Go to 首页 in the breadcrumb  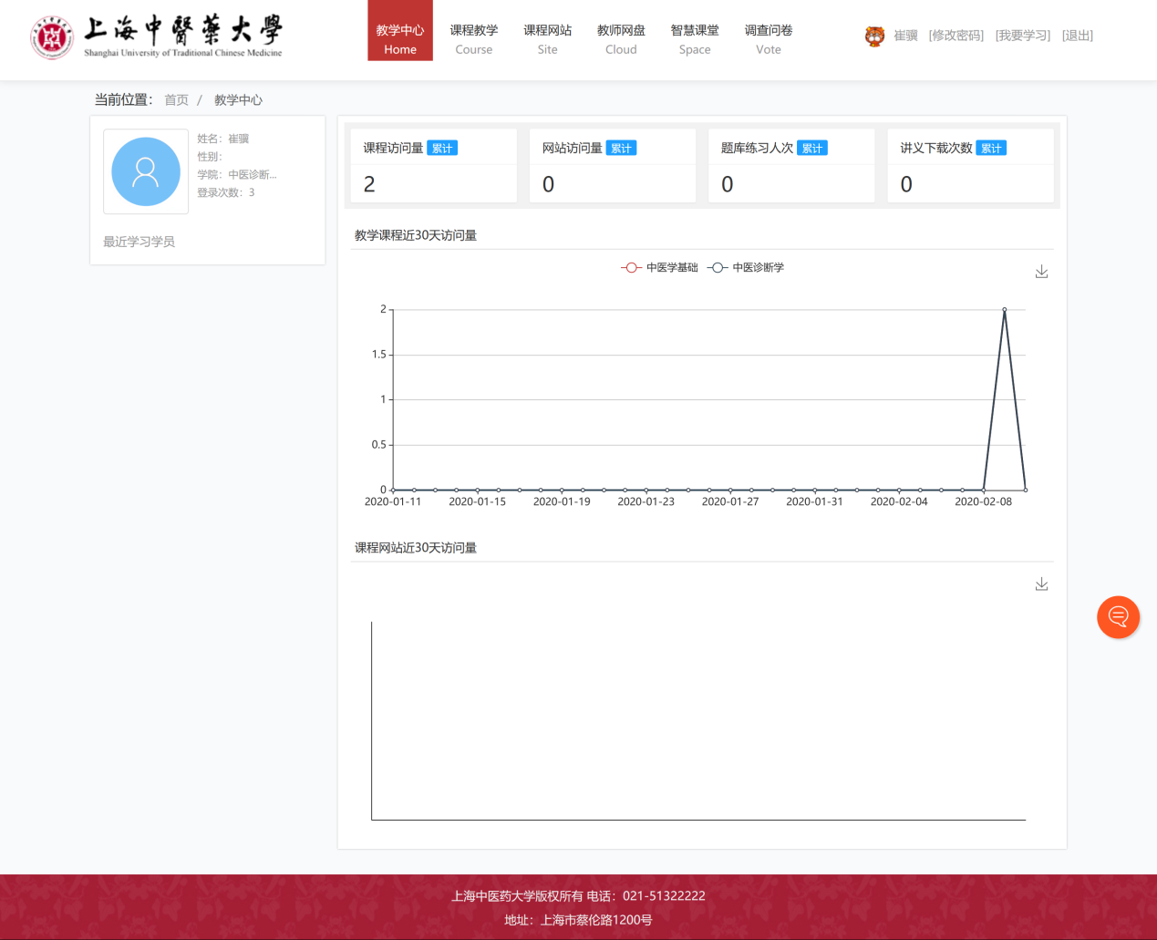pyautogui.click(x=176, y=100)
